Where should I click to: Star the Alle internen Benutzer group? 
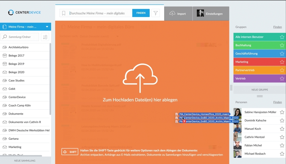[282, 37]
